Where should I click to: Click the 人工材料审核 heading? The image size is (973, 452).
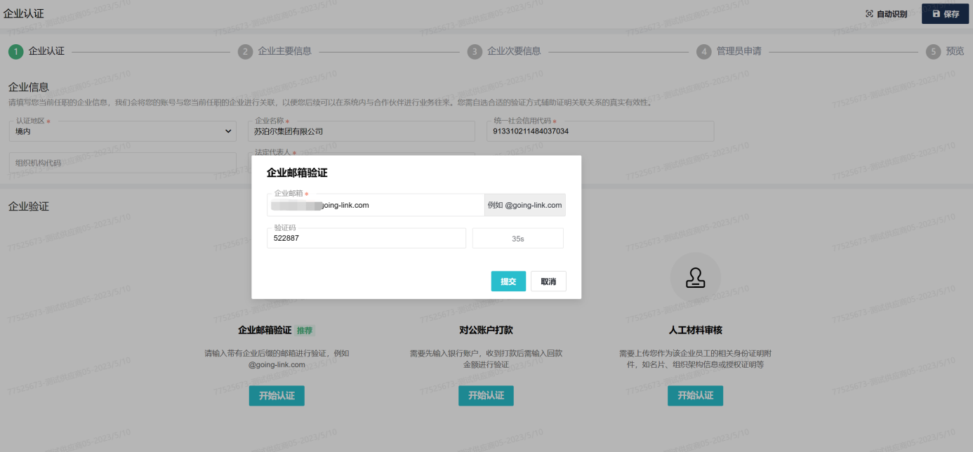coord(695,330)
